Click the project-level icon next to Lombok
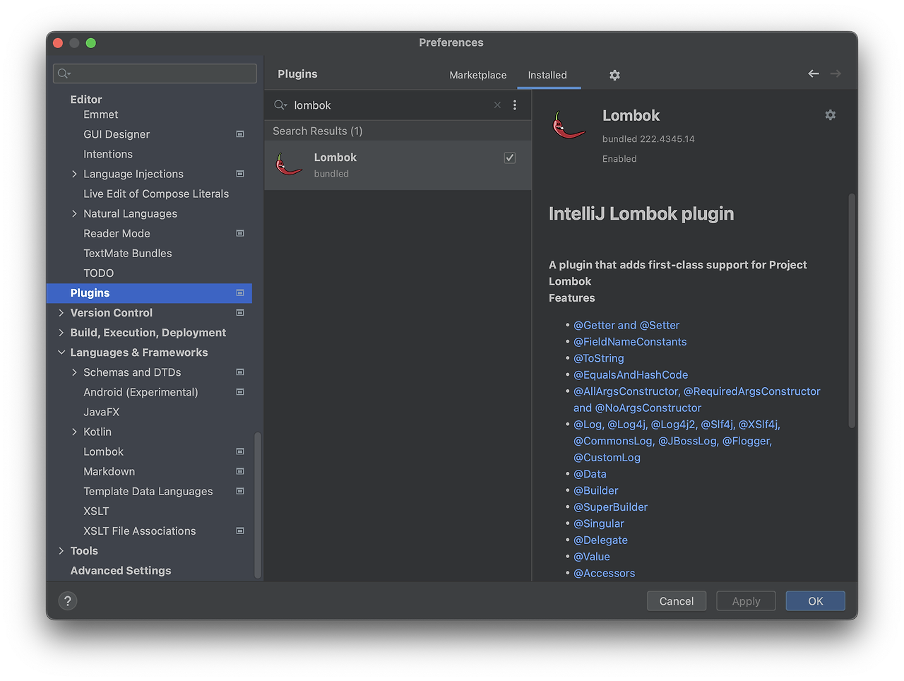 tap(240, 451)
